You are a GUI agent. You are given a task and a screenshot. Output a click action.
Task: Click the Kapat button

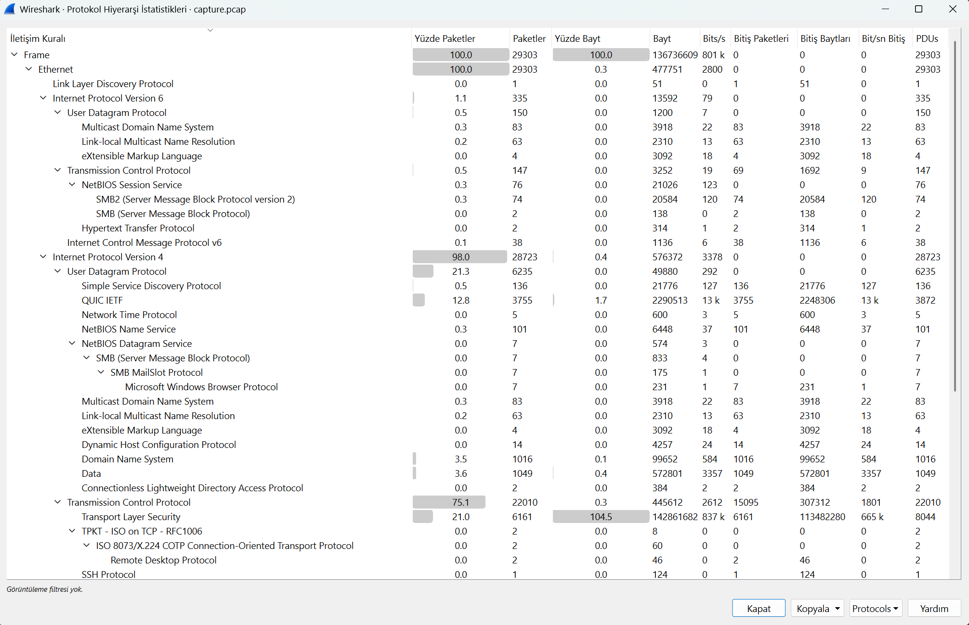(x=759, y=608)
